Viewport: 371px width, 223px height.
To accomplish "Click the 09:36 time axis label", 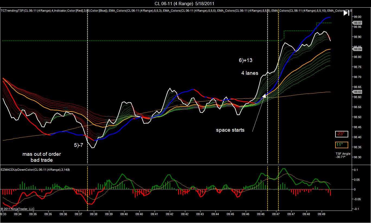I will pyautogui.click(x=63, y=214).
